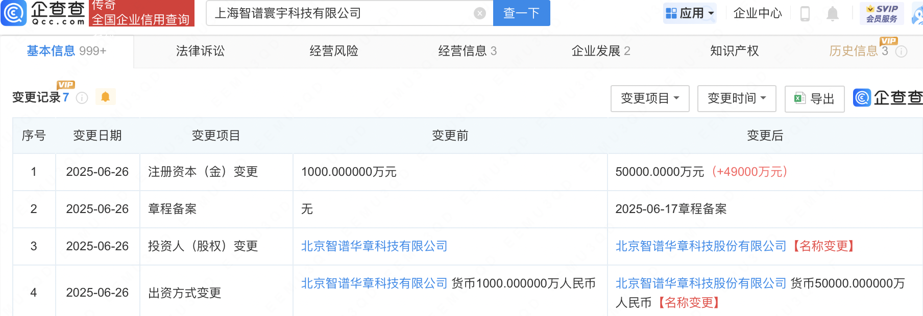The height and width of the screenshot is (316, 923).
Task: Open 北京智谱华章科技股份有限公司 link in row 4
Action: tap(701, 283)
